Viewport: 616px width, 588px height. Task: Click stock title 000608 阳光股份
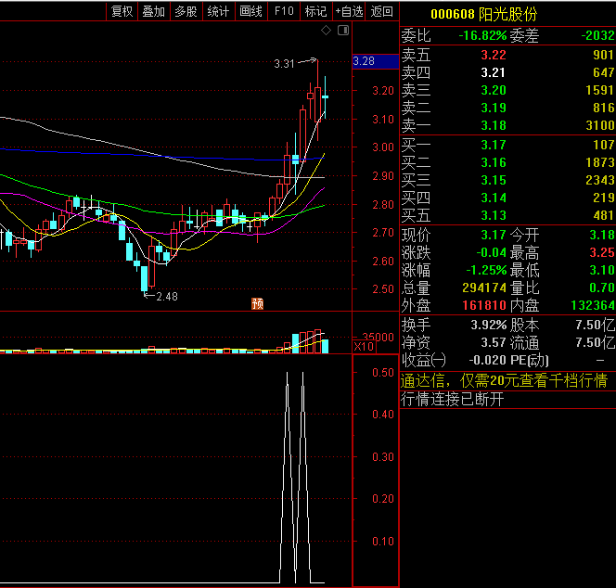pyautogui.click(x=483, y=14)
